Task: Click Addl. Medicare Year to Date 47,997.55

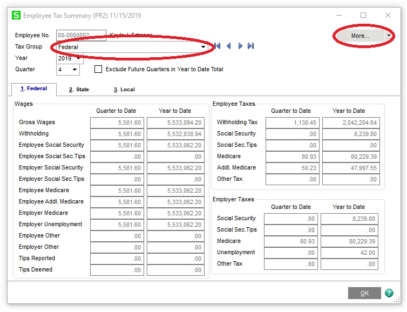Action: click(351, 168)
